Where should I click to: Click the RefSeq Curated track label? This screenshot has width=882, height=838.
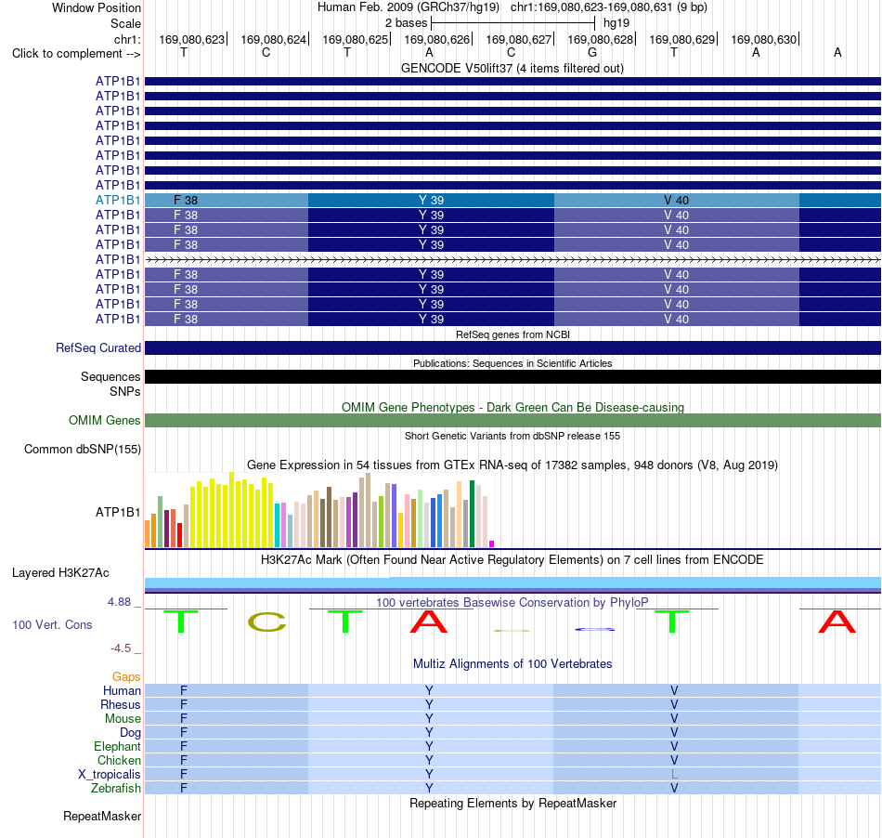98,347
